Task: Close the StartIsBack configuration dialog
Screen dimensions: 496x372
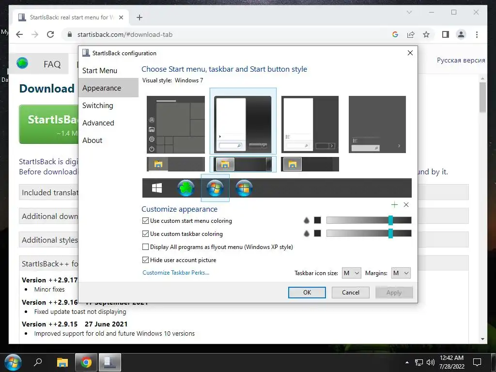Action: (410, 53)
